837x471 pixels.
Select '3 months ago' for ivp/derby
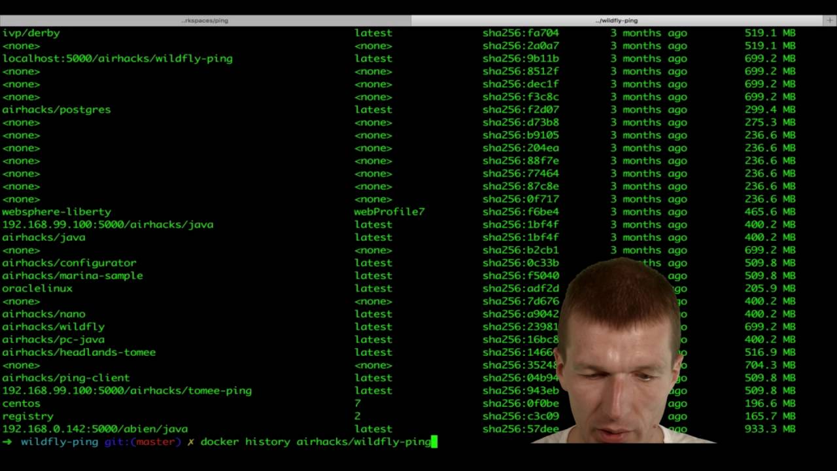click(x=649, y=33)
